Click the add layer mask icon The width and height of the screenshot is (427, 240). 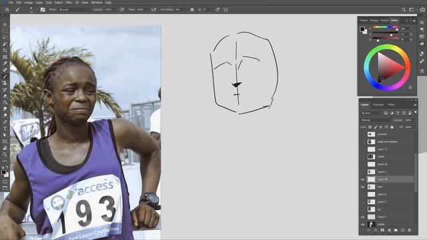[382, 230]
